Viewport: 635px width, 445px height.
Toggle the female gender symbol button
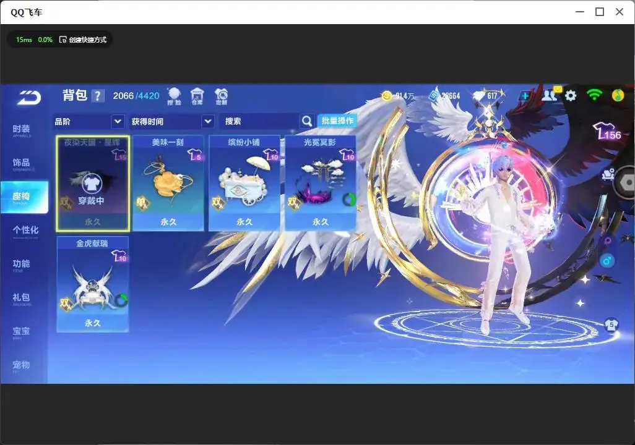pos(608,241)
